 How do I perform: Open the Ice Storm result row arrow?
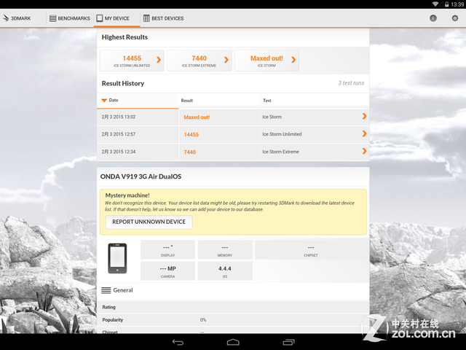coord(364,117)
